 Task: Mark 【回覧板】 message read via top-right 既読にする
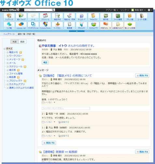(x=142, y=75)
